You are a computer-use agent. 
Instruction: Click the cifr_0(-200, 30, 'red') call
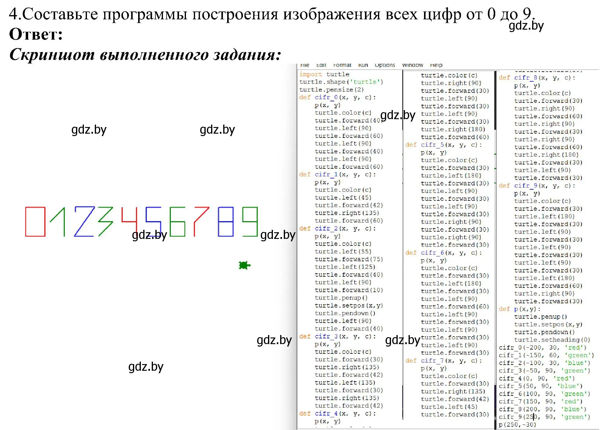tap(543, 347)
